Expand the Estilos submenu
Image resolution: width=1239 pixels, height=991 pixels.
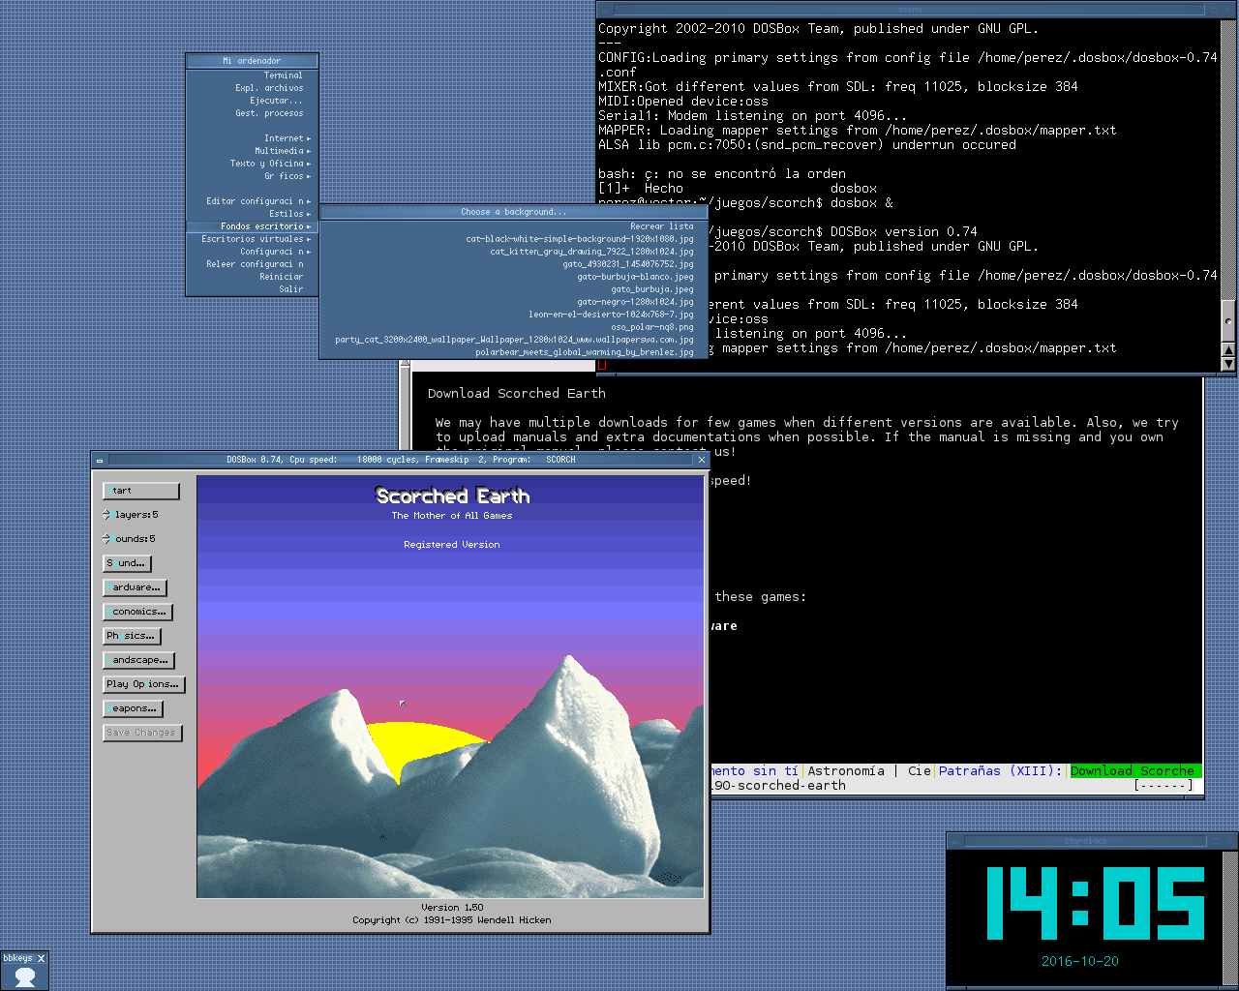pos(252,214)
